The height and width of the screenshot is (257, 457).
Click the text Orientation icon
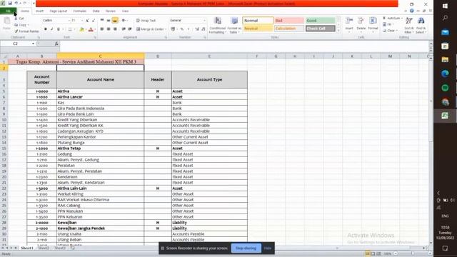click(124, 21)
